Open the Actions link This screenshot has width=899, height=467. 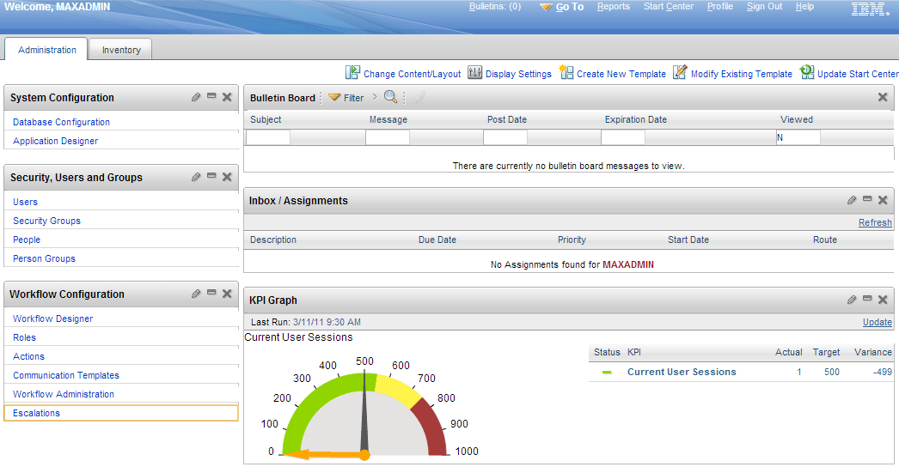[28, 356]
